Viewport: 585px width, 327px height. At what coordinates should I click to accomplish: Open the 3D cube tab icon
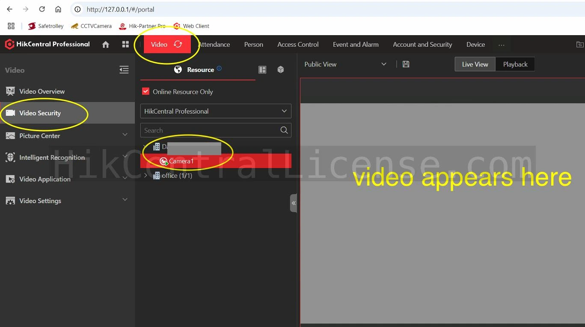281,69
